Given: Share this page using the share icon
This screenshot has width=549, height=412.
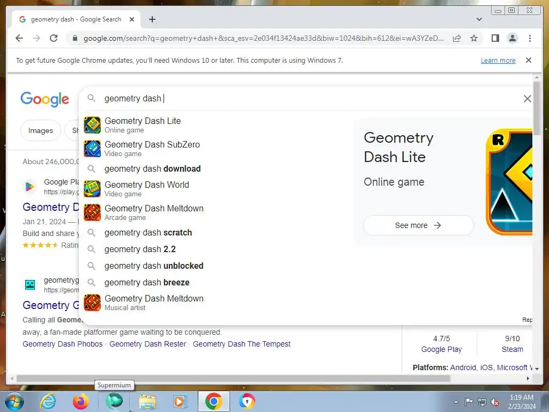Looking at the screenshot, I should point(457,38).
